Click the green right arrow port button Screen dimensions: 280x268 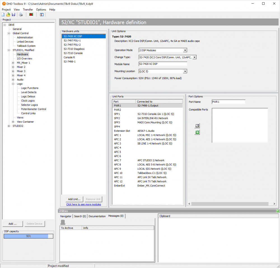[x=197, y=132]
